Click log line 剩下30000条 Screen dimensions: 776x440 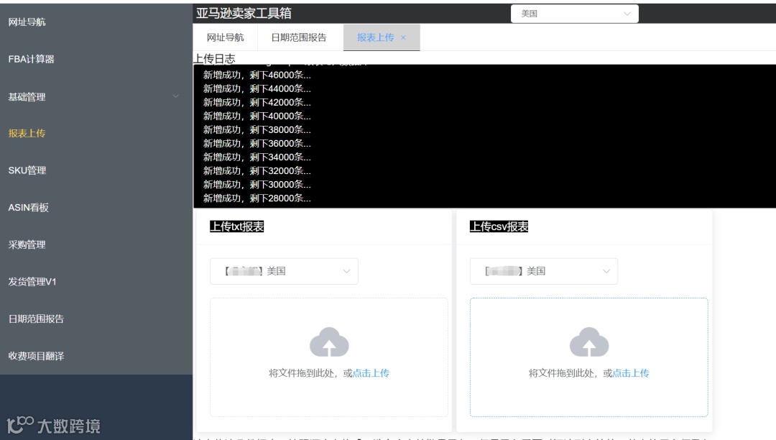pyautogui.click(x=257, y=185)
